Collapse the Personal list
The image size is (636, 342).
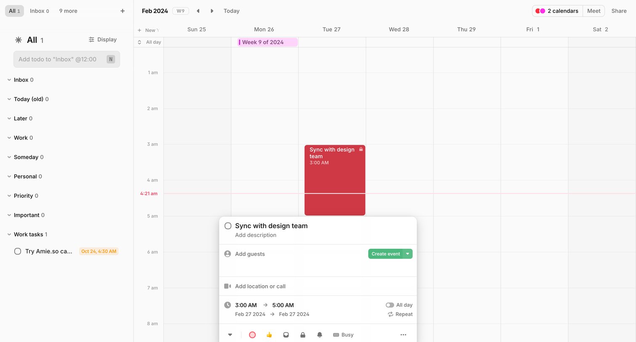[x=9, y=176]
